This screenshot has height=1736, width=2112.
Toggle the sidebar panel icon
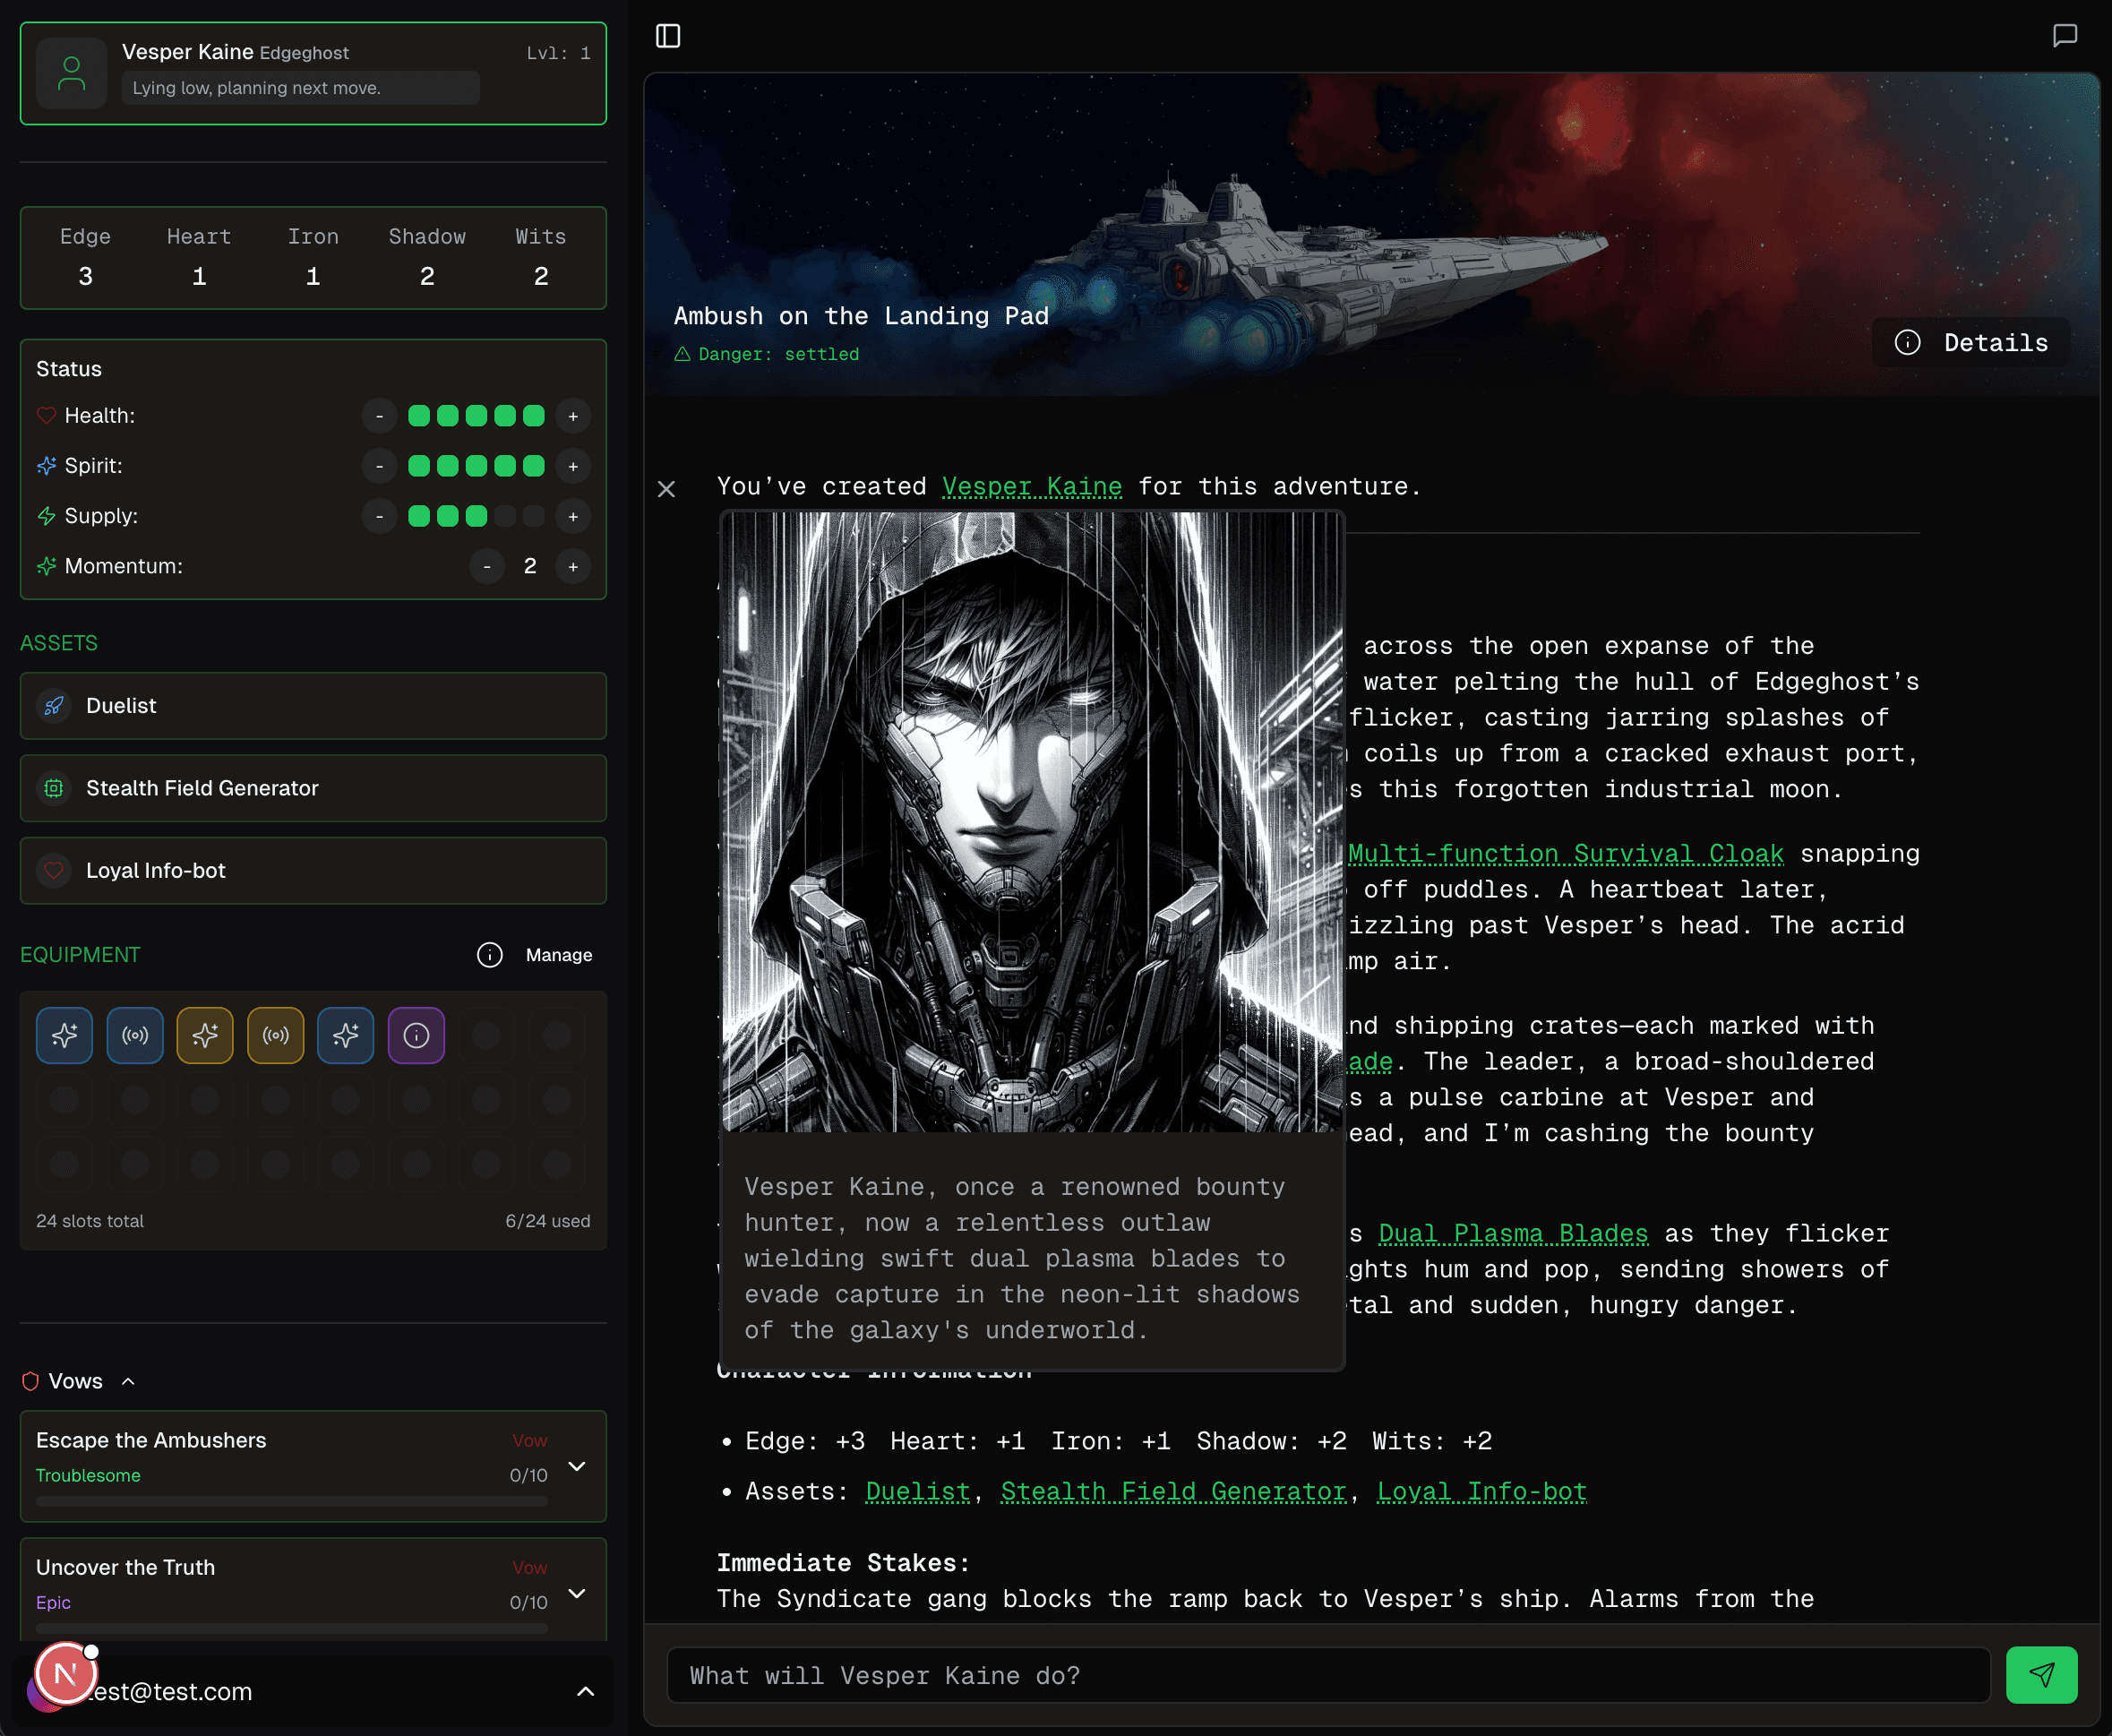tap(668, 36)
